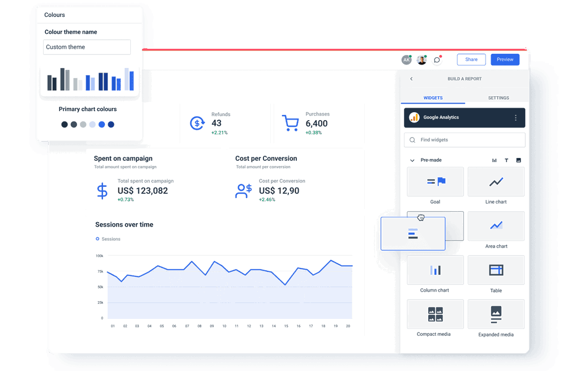Pick the last navy blue colour swatch
The width and height of the screenshot is (562, 371).
click(111, 125)
